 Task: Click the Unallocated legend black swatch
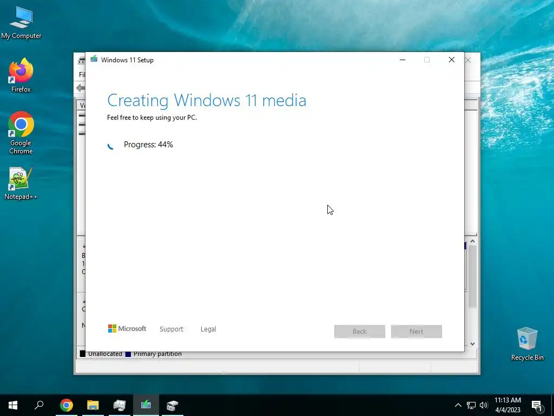pos(83,354)
